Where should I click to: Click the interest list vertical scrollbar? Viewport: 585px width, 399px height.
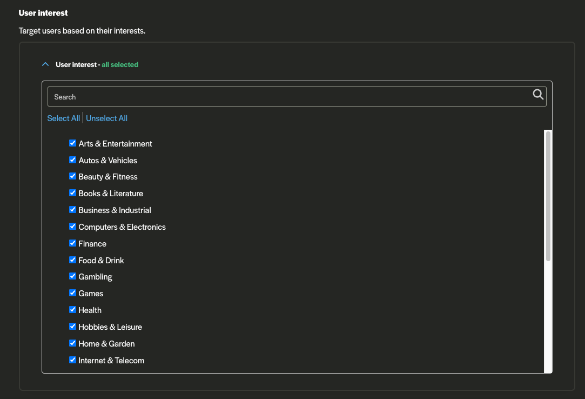548,196
